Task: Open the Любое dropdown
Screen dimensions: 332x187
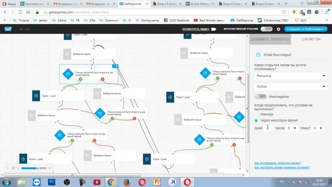Action: (x=290, y=87)
